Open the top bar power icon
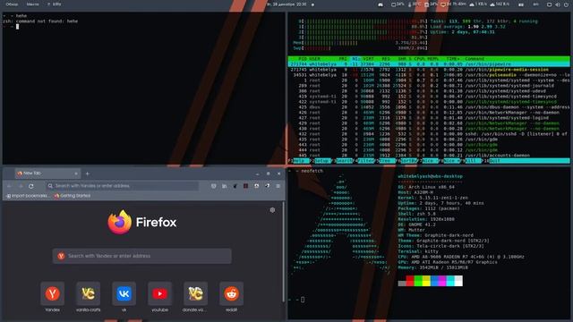The width and height of the screenshot is (573, 322). [x=566, y=4]
